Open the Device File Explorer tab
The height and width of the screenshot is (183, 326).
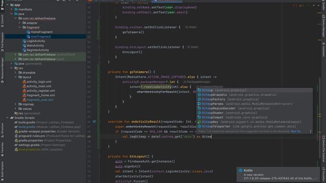(323, 149)
